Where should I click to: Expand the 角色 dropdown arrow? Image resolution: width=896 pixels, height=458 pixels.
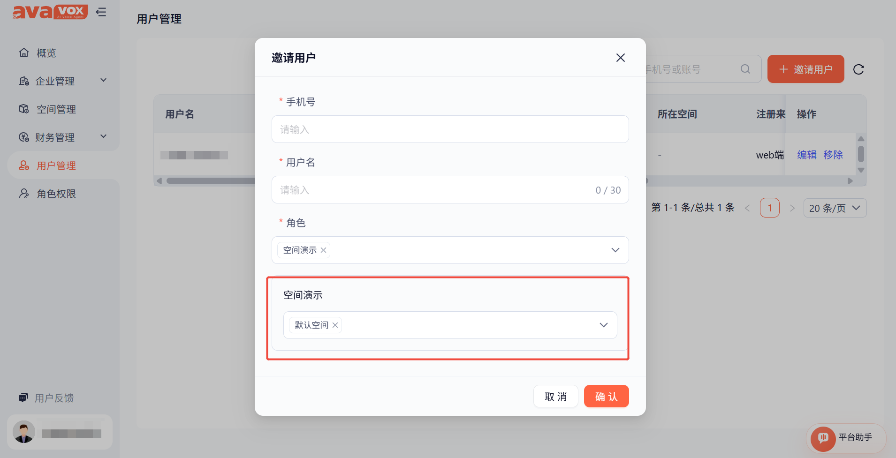(x=615, y=250)
